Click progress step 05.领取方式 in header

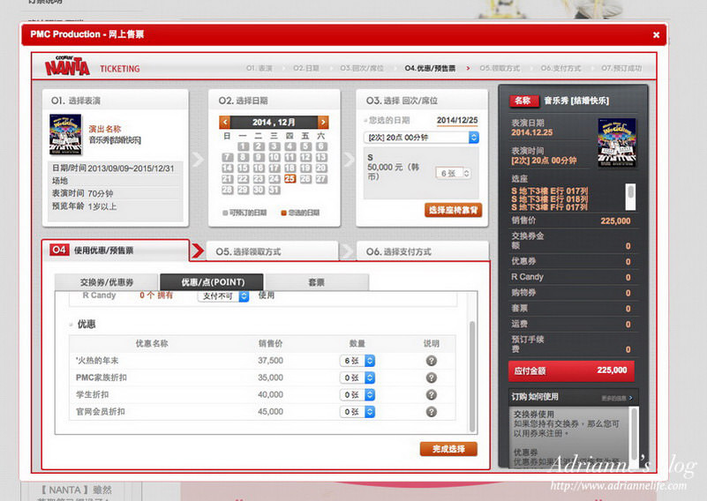[500, 68]
